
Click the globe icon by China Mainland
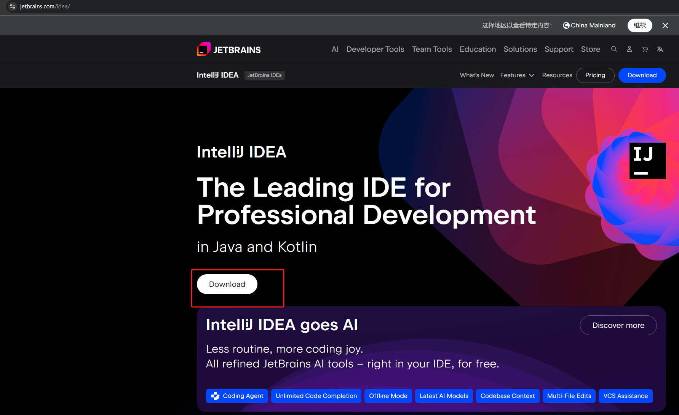pos(566,25)
